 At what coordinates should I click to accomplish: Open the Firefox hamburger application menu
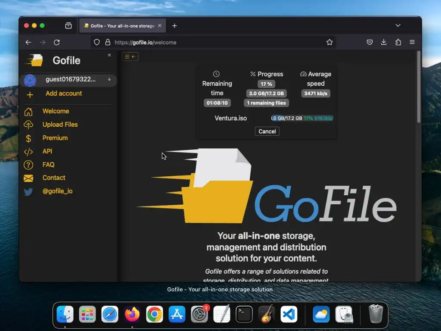412,42
